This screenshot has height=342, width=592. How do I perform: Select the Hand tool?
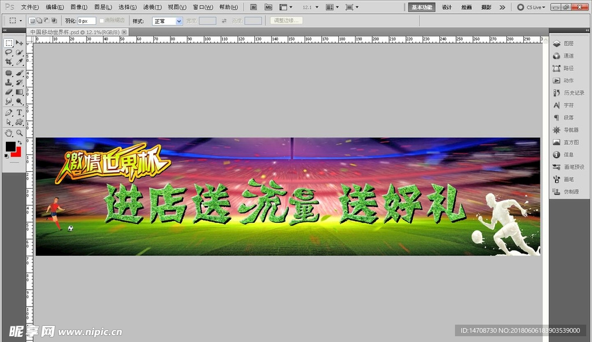pos(9,133)
